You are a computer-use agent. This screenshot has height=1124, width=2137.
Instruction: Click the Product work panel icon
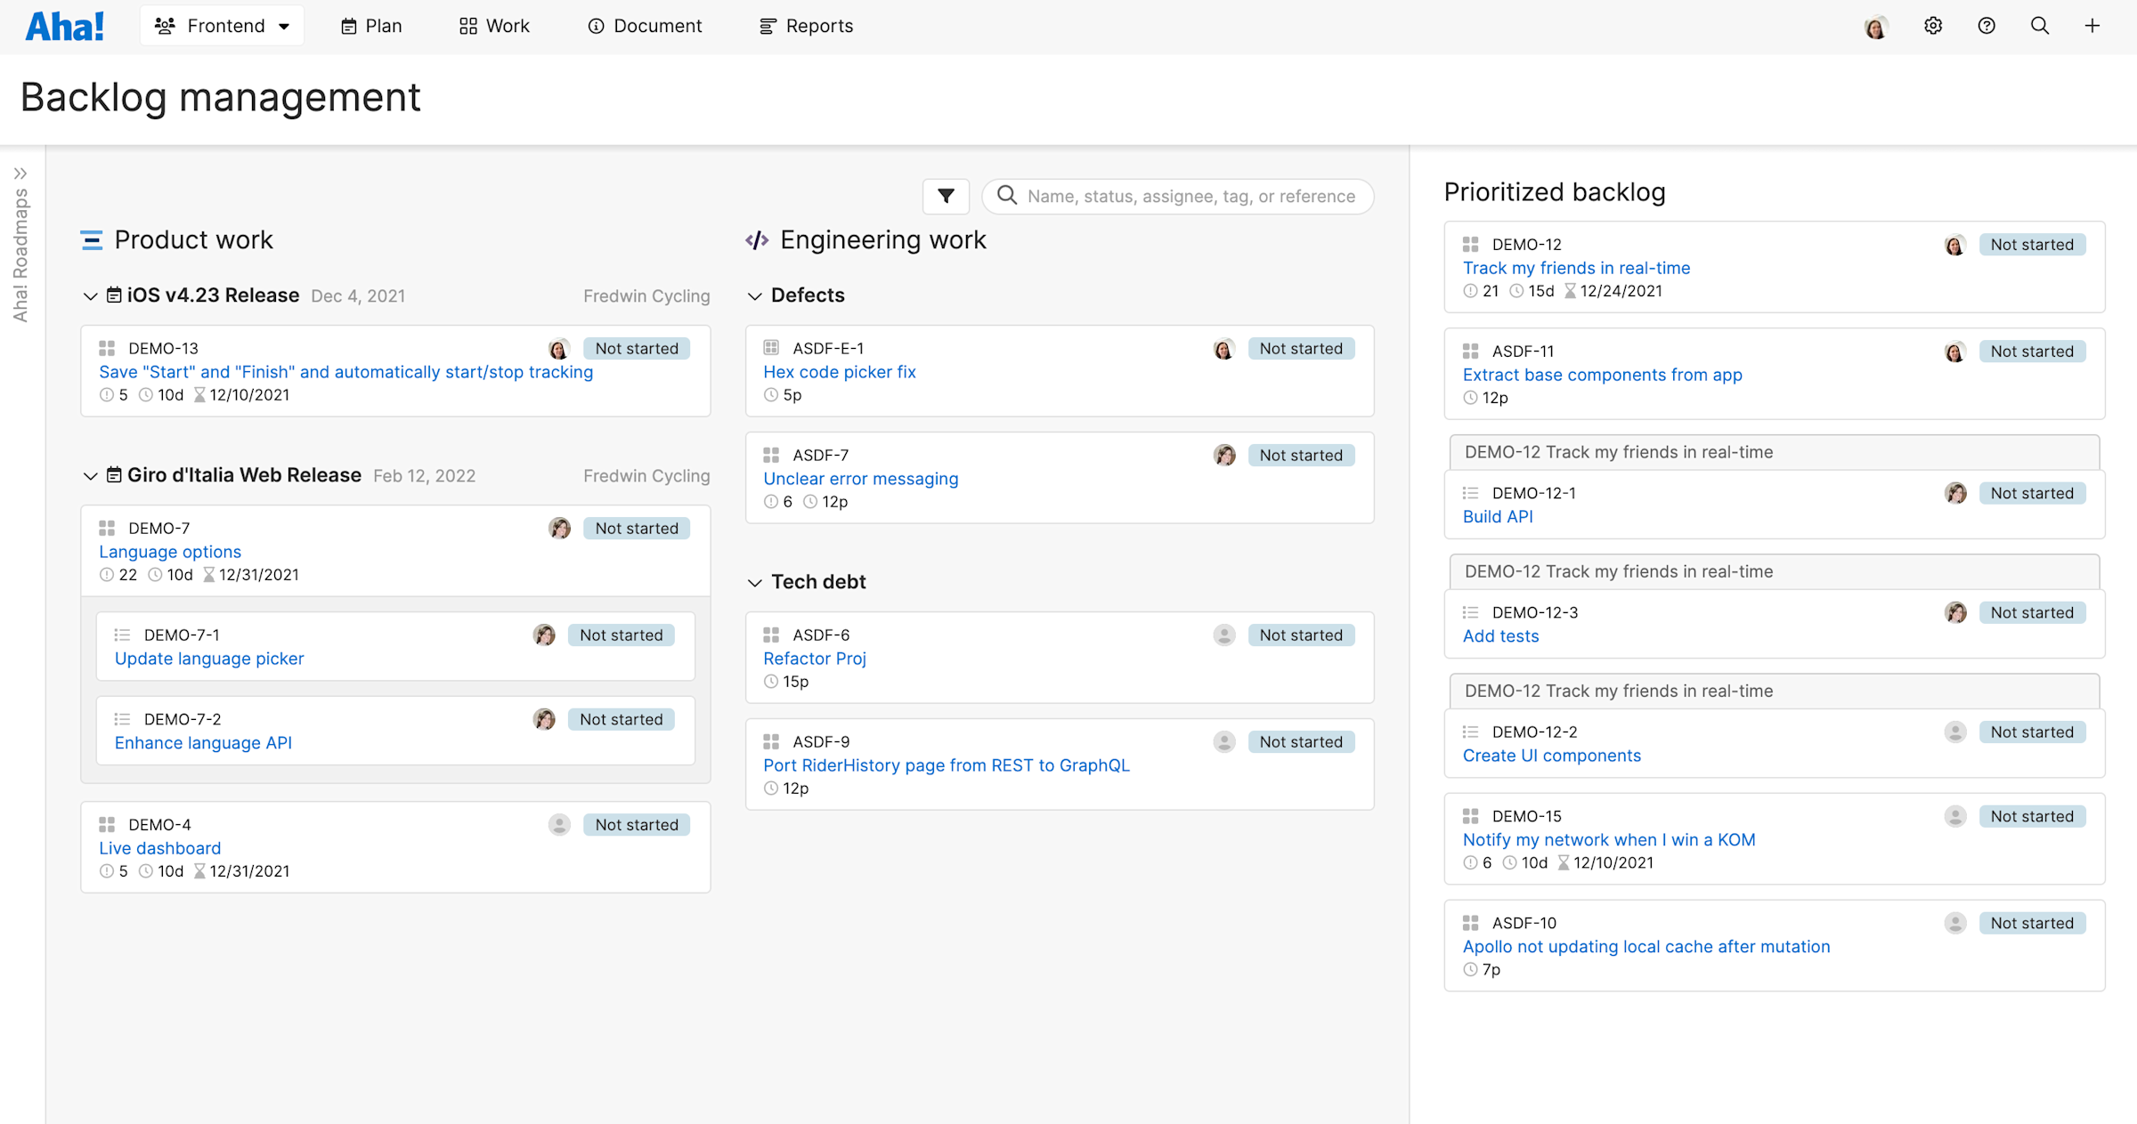pos(92,239)
